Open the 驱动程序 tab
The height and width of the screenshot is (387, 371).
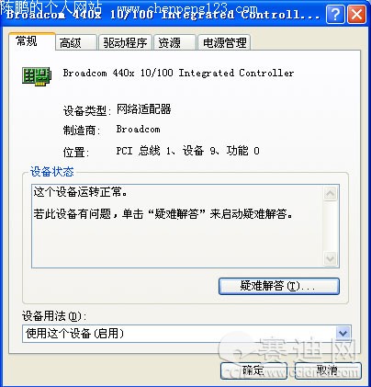tap(125, 42)
